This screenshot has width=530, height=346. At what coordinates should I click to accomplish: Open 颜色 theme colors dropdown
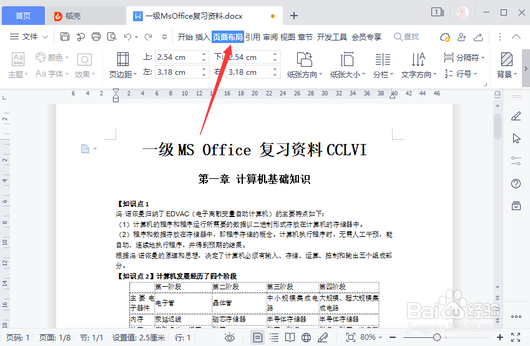tap(52, 57)
